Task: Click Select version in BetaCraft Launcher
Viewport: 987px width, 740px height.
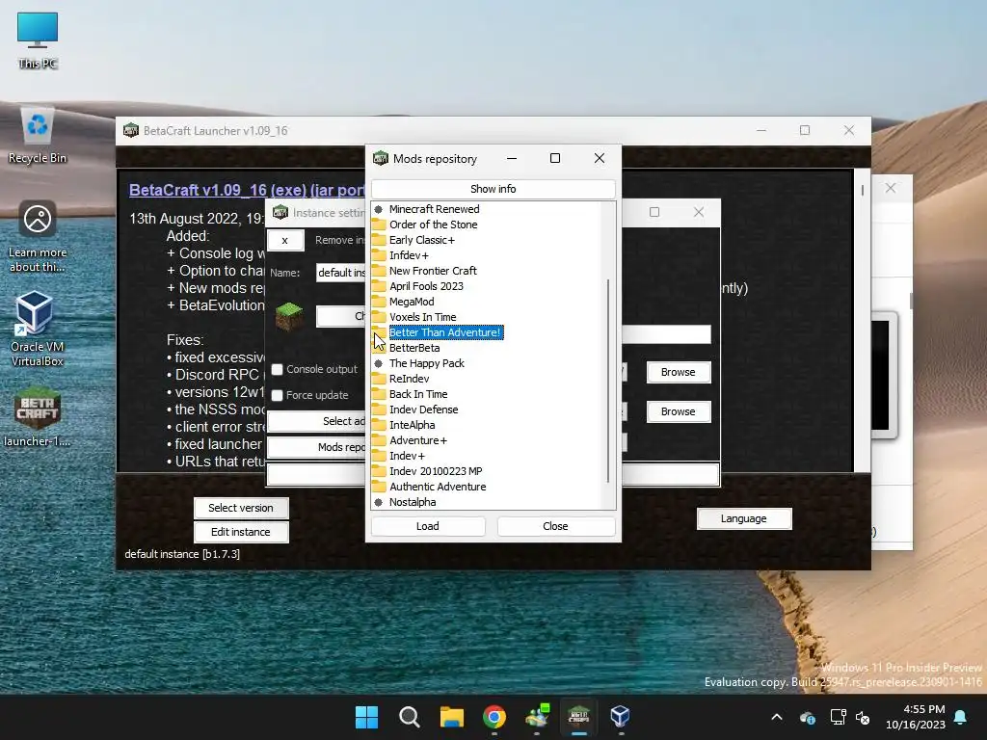Action: (x=241, y=508)
